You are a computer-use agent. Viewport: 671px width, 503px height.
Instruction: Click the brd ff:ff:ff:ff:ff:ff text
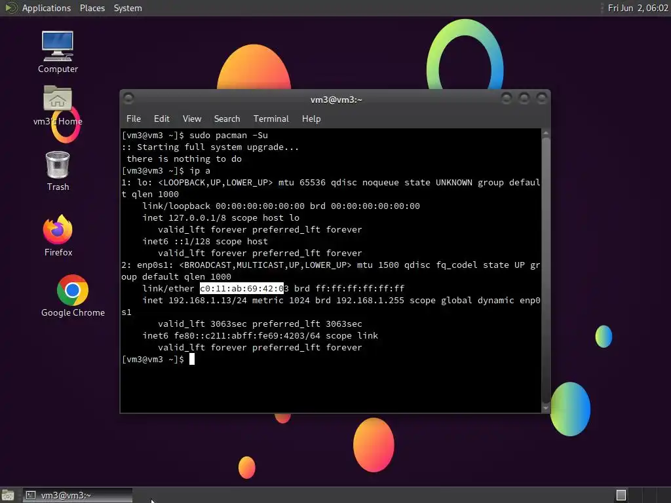click(x=349, y=288)
